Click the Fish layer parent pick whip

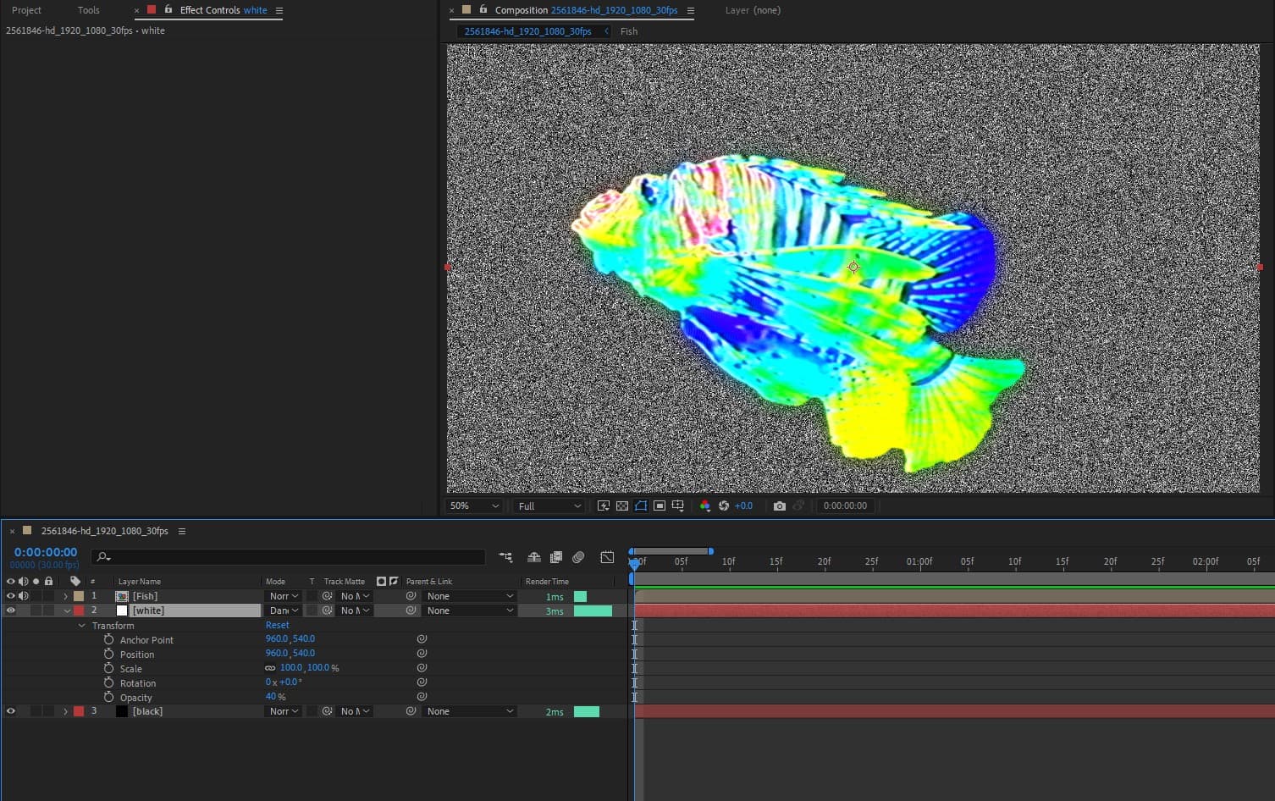(411, 596)
